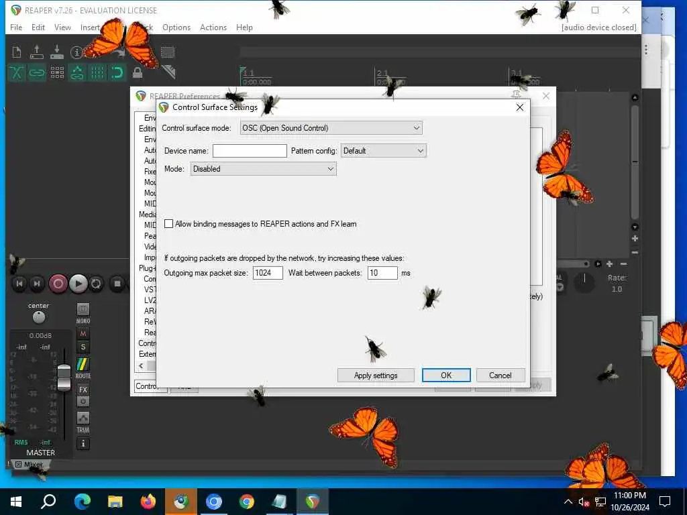Toggle envelope points move with items
This screenshot has height=515, width=687.
(x=77, y=72)
